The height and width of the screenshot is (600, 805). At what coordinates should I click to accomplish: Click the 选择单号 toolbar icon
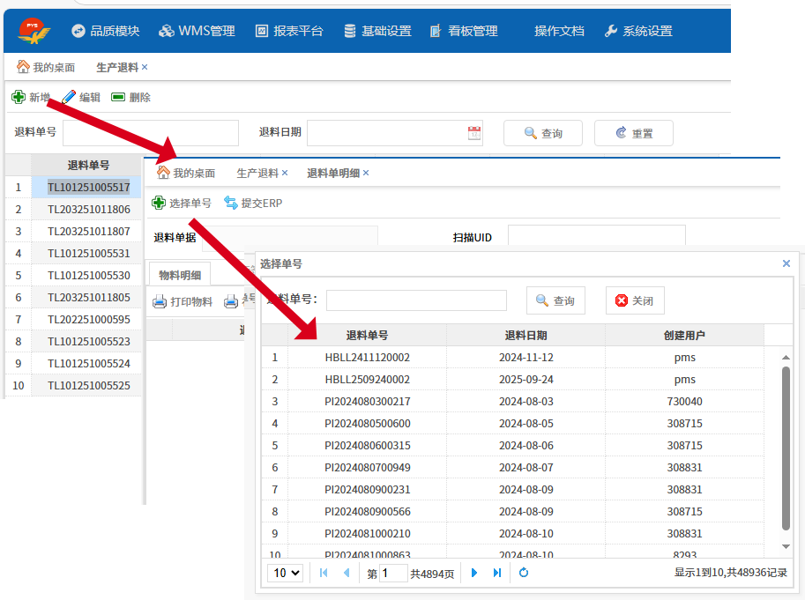pyautogui.click(x=159, y=203)
